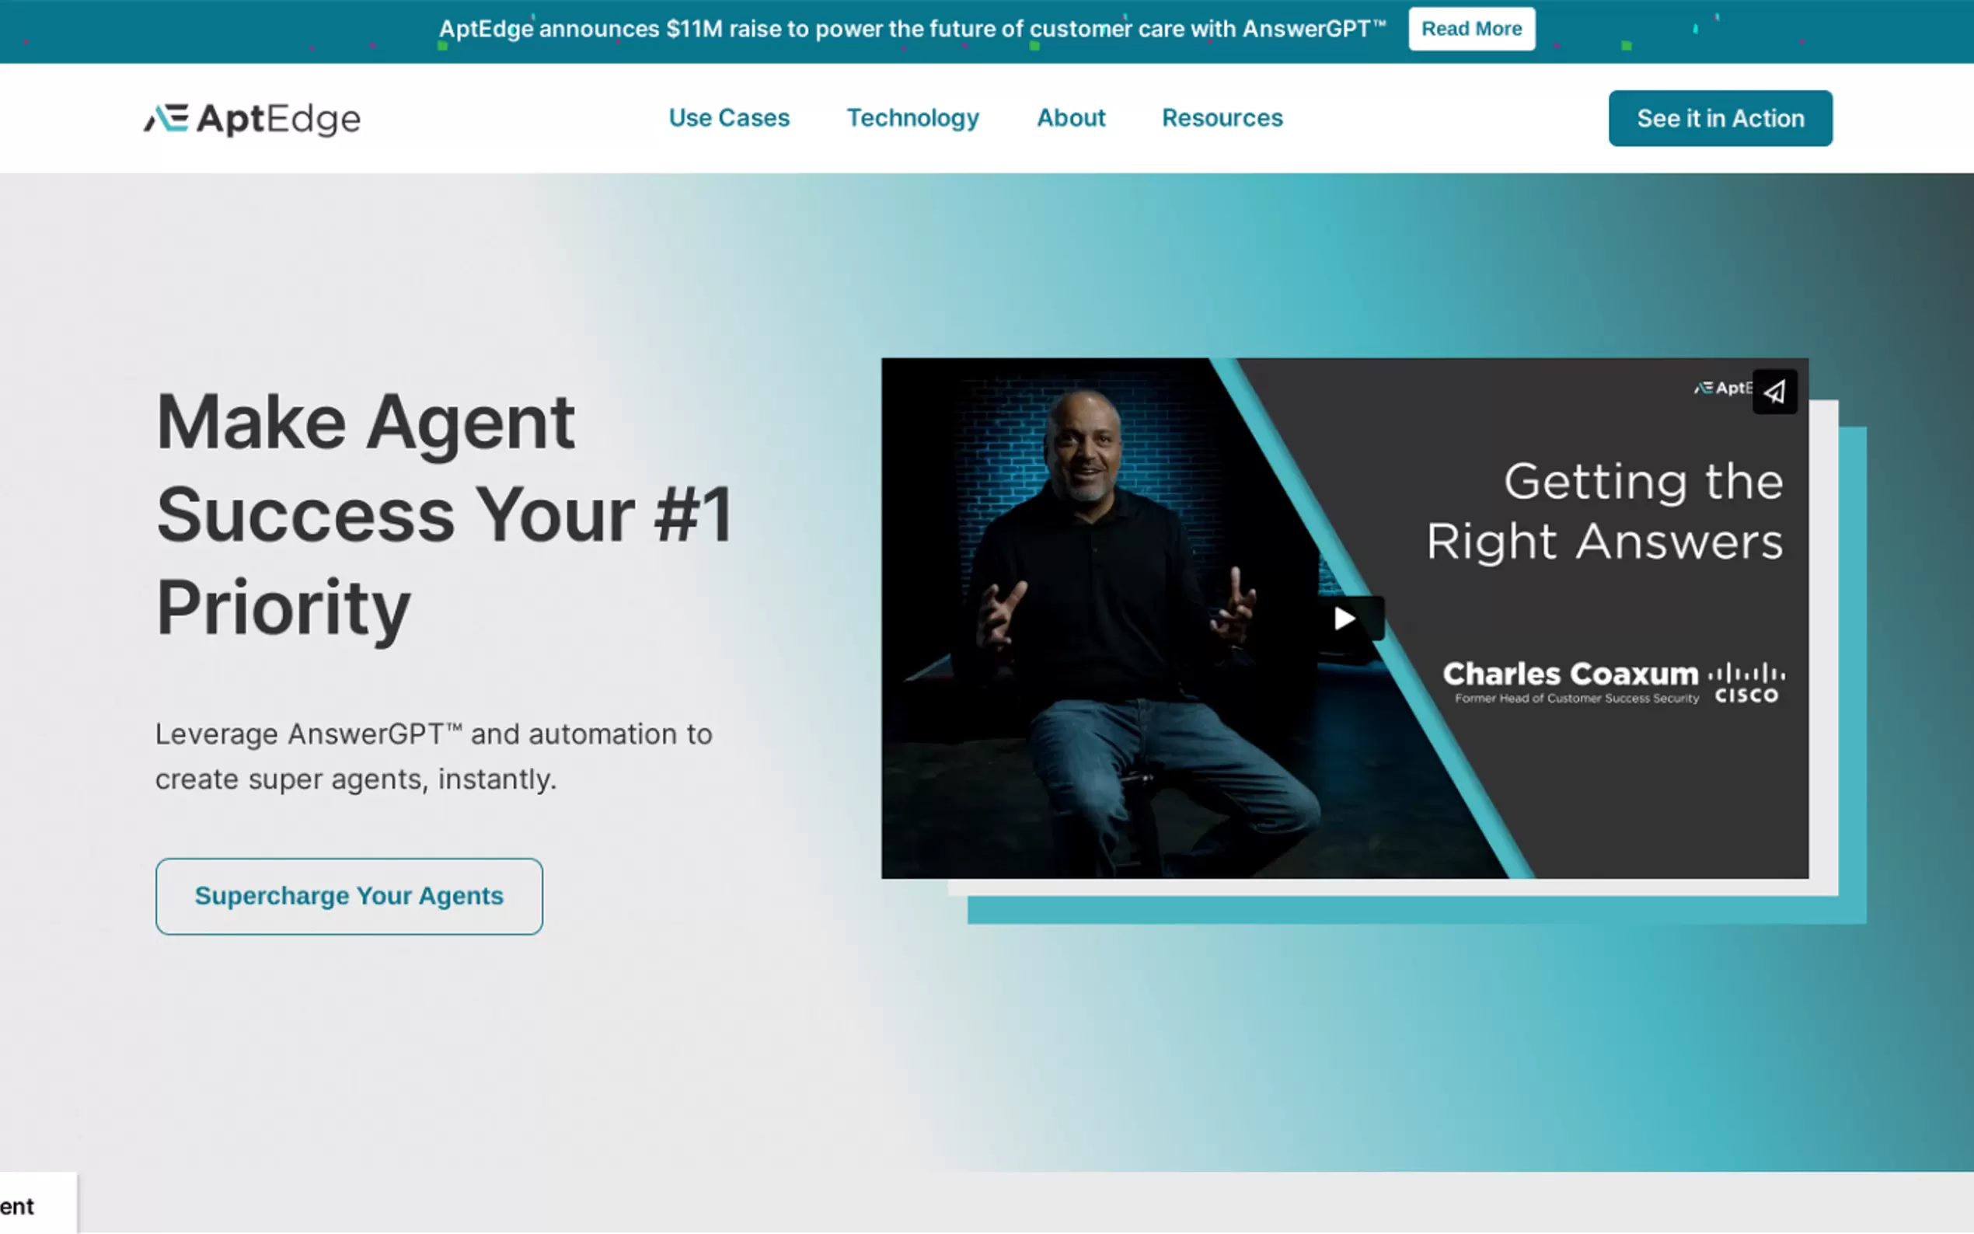Click the $11M raise announcement text

(912, 30)
